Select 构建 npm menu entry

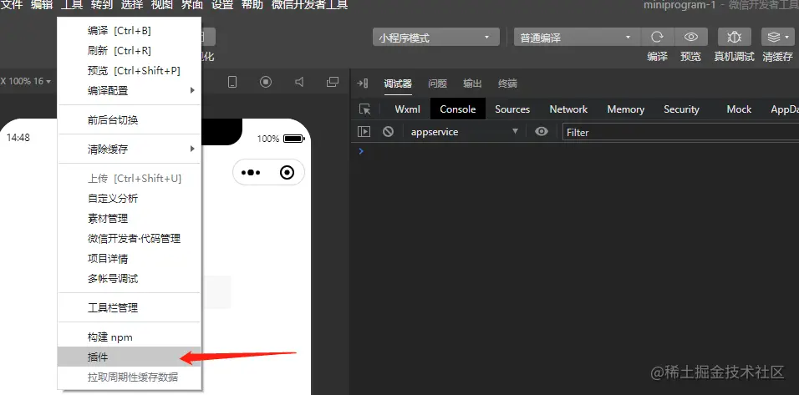point(130,337)
